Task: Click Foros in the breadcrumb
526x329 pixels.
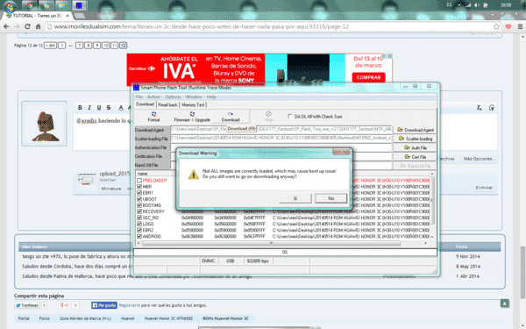Action: coord(45,318)
